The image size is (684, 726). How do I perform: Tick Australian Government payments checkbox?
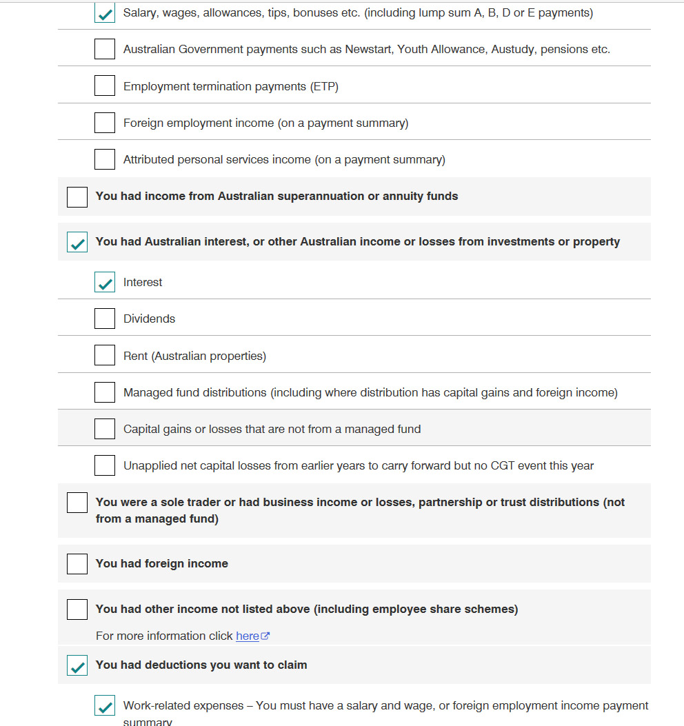(x=105, y=49)
